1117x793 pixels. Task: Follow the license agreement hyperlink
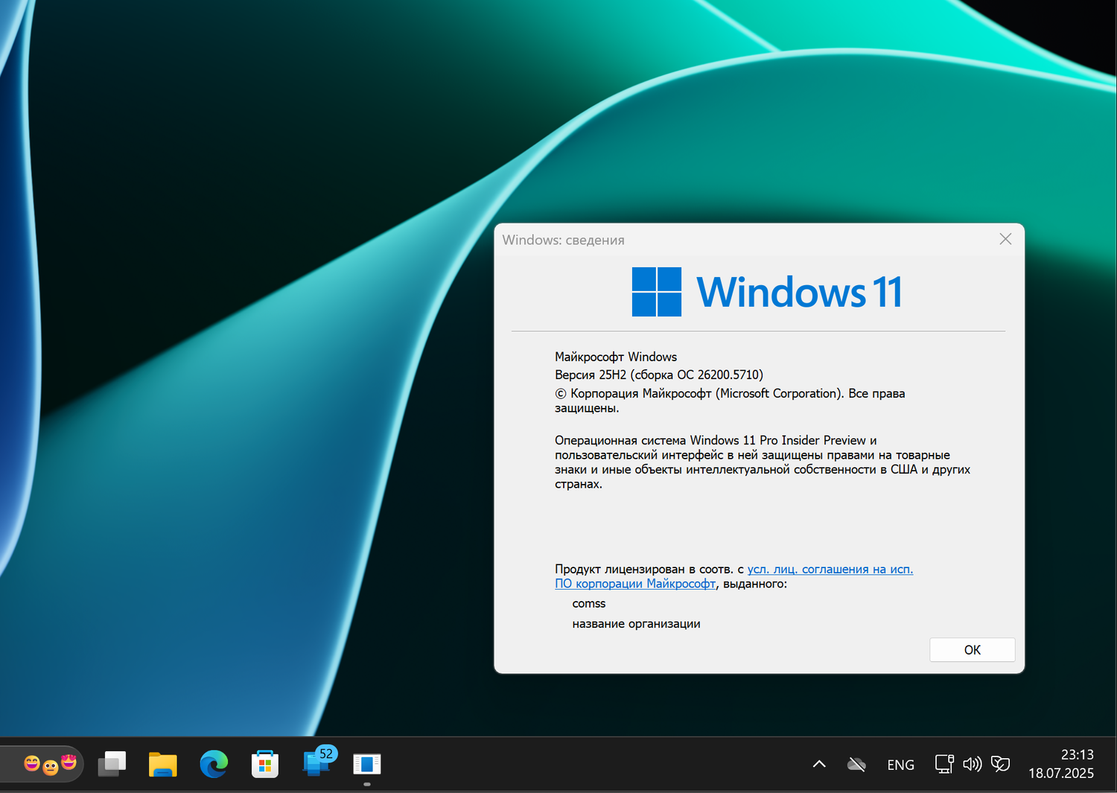830,569
